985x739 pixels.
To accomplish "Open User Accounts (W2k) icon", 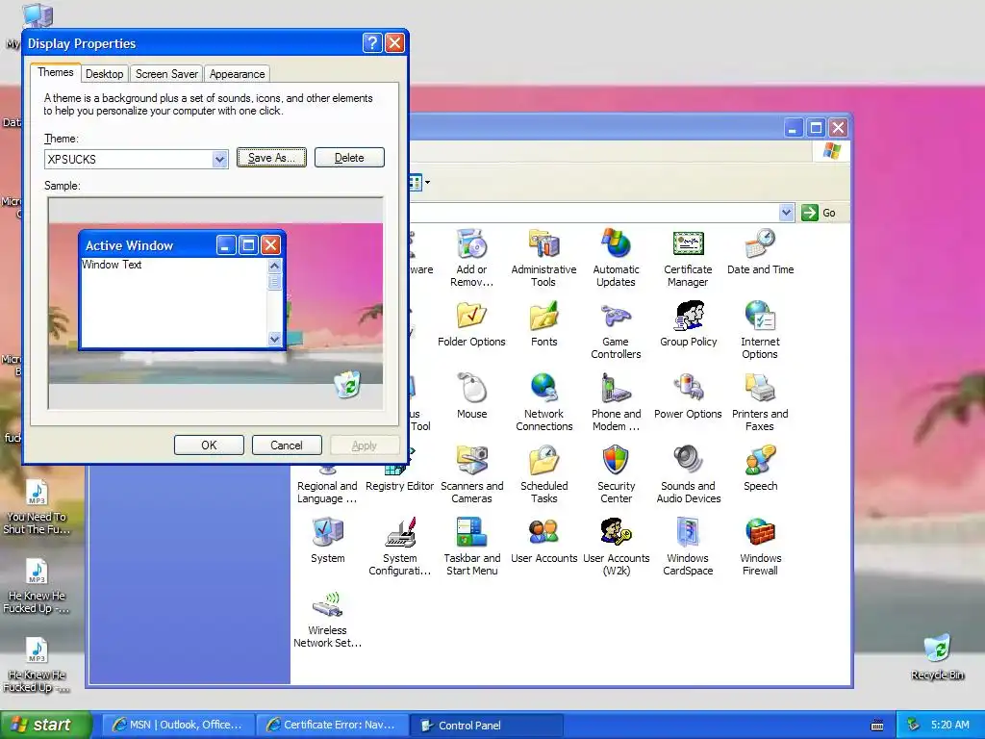I will pyautogui.click(x=616, y=548).
